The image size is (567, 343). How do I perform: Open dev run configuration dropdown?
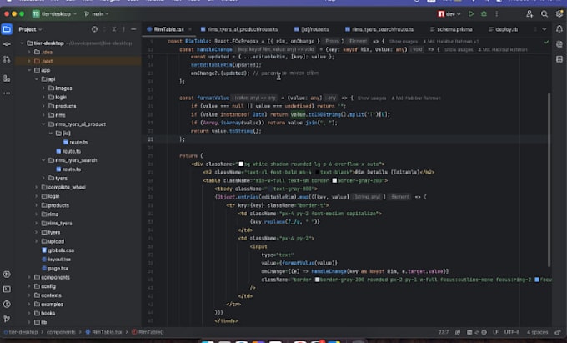(x=449, y=13)
